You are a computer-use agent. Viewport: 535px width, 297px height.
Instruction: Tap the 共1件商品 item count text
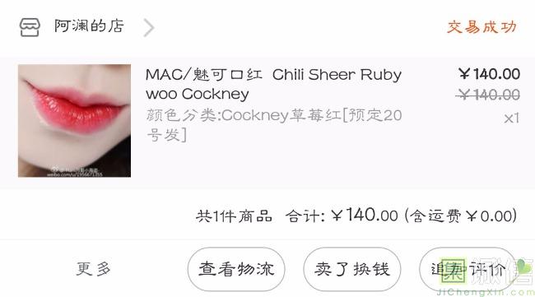pyautogui.click(x=234, y=216)
